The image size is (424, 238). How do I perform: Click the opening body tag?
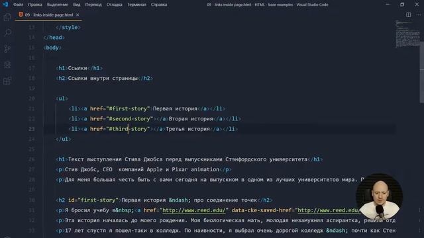52,48
